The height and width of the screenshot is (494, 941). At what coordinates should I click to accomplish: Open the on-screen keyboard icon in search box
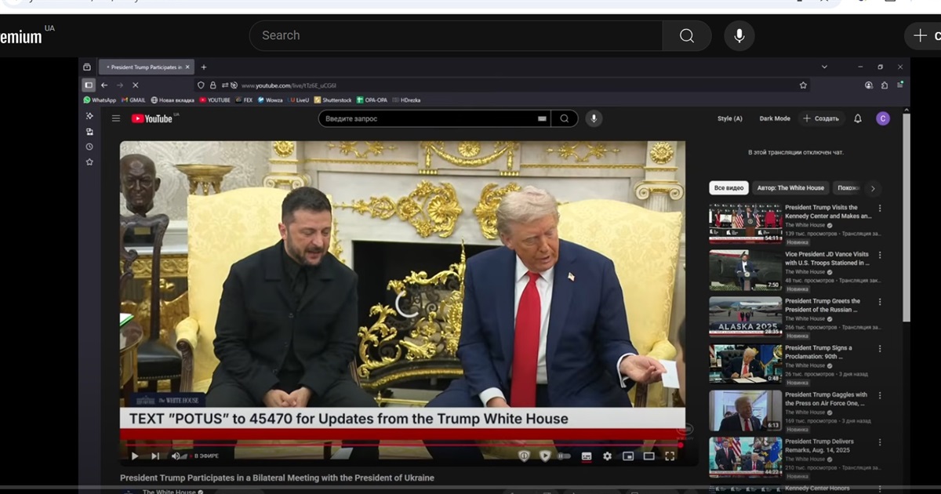pyautogui.click(x=542, y=118)
